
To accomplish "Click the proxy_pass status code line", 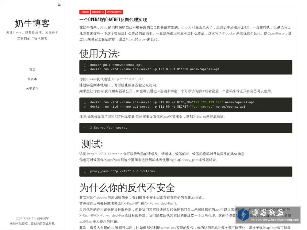I will (x=122, y=171).
